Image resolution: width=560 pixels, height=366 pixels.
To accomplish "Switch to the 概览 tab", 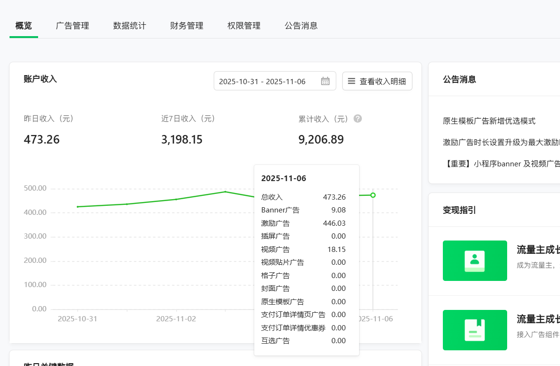I will [x=24, y=26].
